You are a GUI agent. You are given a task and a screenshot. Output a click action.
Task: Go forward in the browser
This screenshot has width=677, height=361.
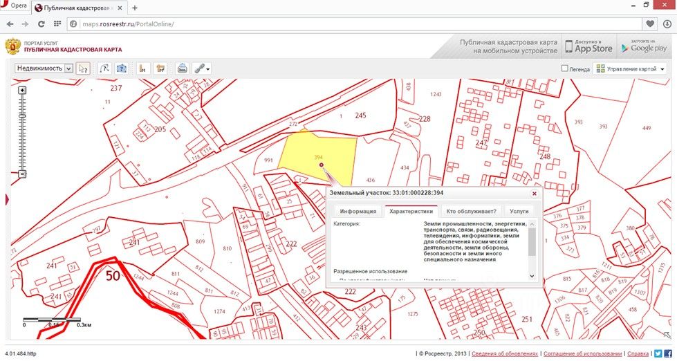[x=26, y=24]
